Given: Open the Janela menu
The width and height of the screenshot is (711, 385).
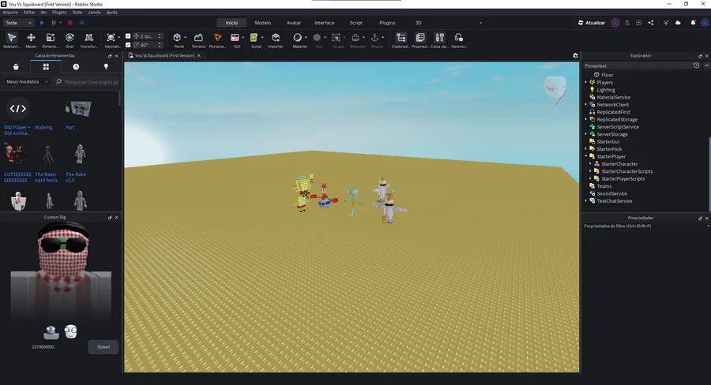Looking at the screenshot, I should pos(94,13).
